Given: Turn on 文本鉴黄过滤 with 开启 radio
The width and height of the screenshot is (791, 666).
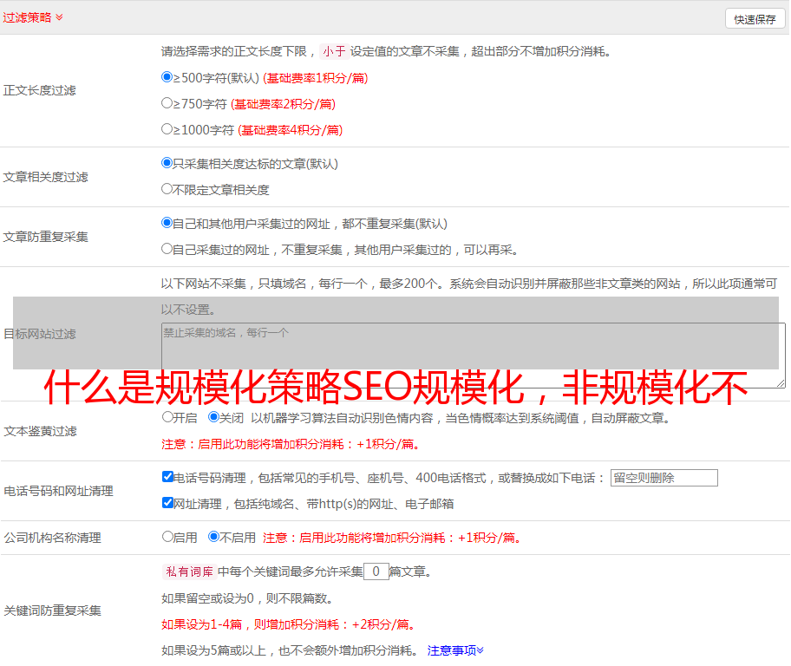Looking at the screenshot, I should tap(167, 417).
